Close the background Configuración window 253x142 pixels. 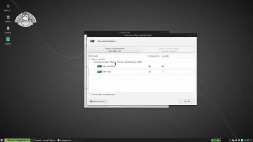[166, 33]
